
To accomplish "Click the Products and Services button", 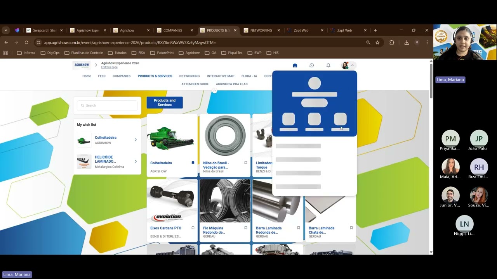I will click(x=165, y=103).
